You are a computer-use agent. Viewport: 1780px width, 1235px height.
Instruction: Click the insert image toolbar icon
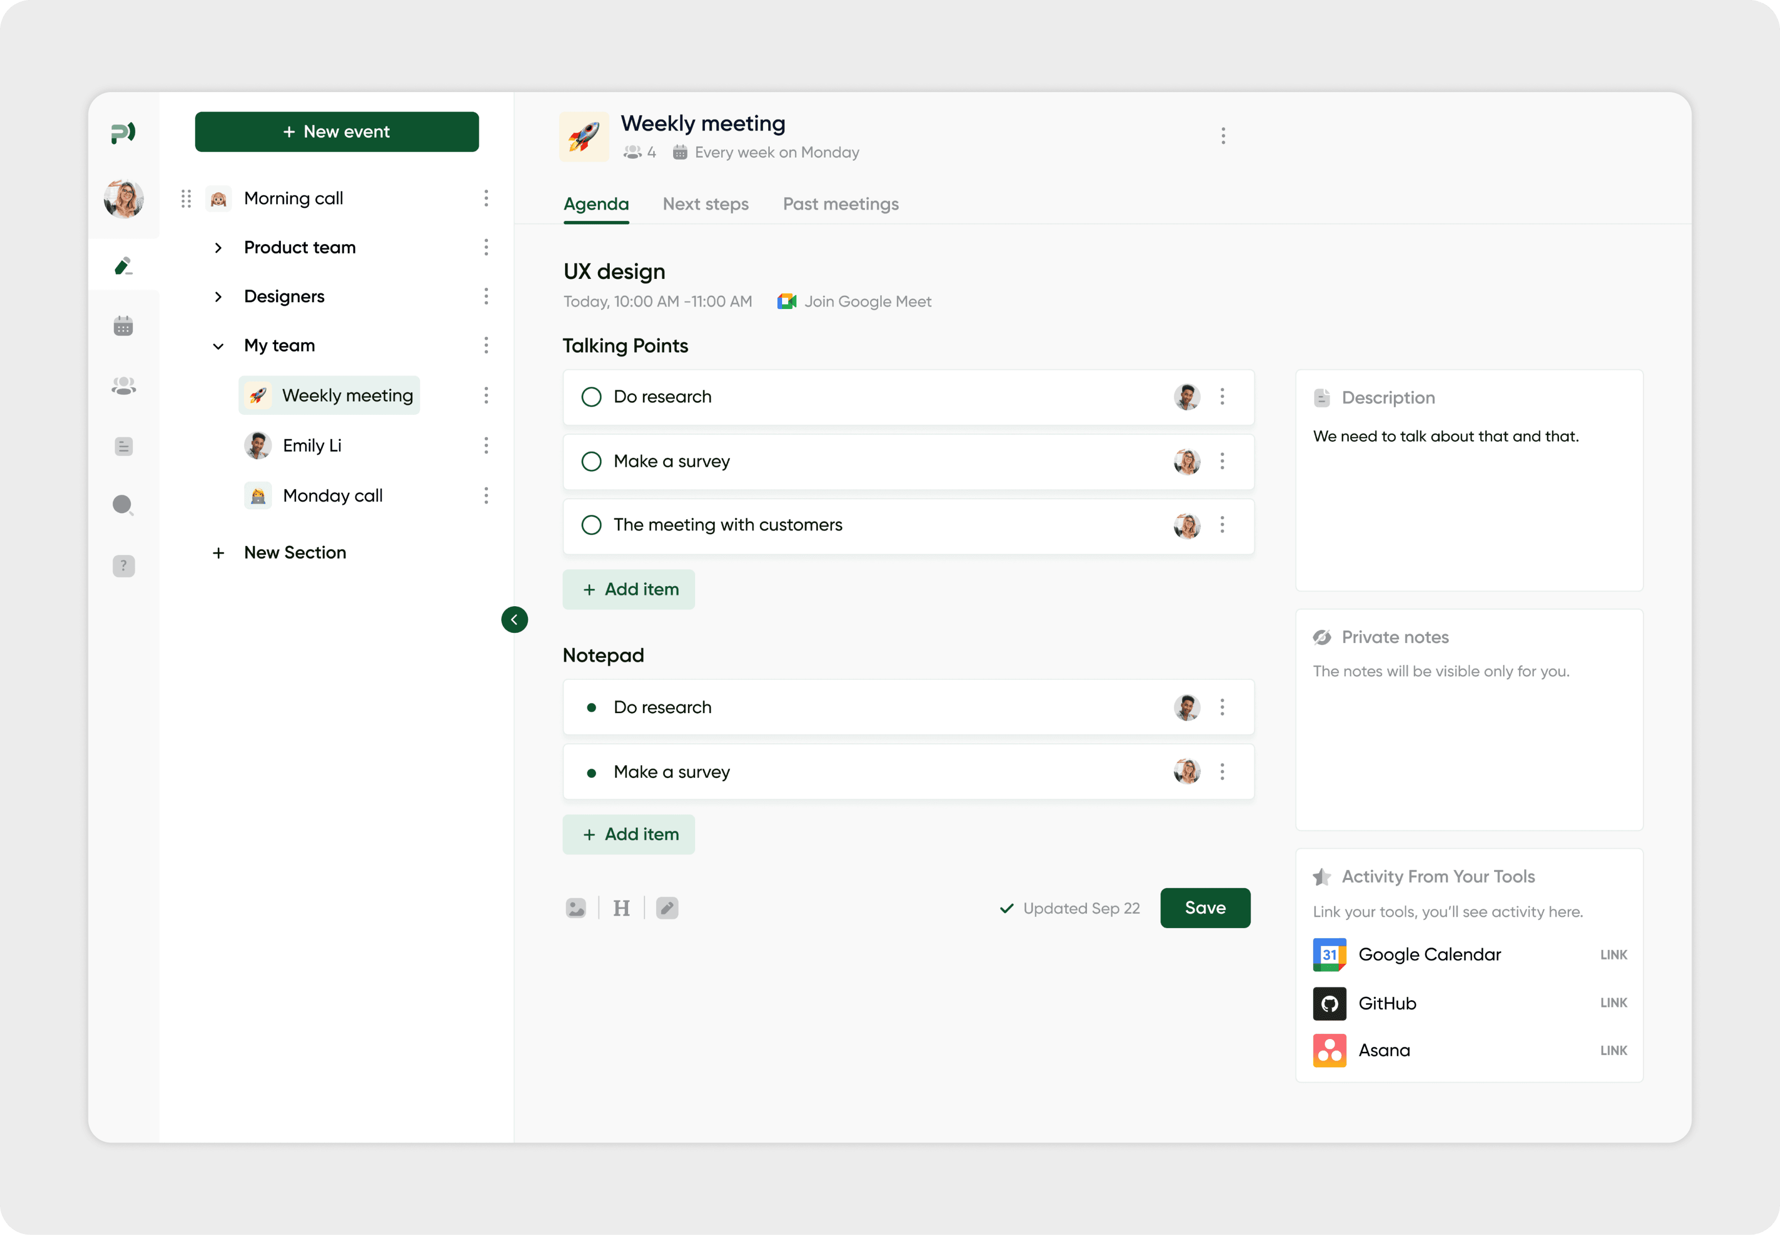click(x=575, y=908)
